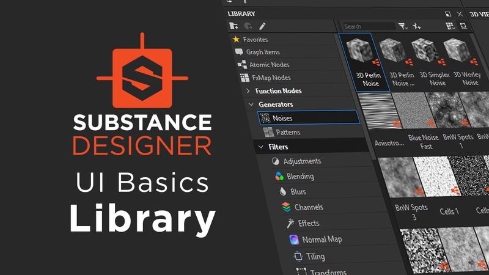Click the Tiling icon
489x275 pixels.
298,256
